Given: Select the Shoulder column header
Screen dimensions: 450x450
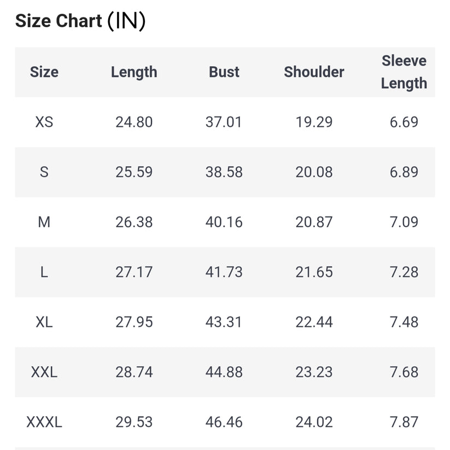Looking at the screenshot, I should coord(314,72).
